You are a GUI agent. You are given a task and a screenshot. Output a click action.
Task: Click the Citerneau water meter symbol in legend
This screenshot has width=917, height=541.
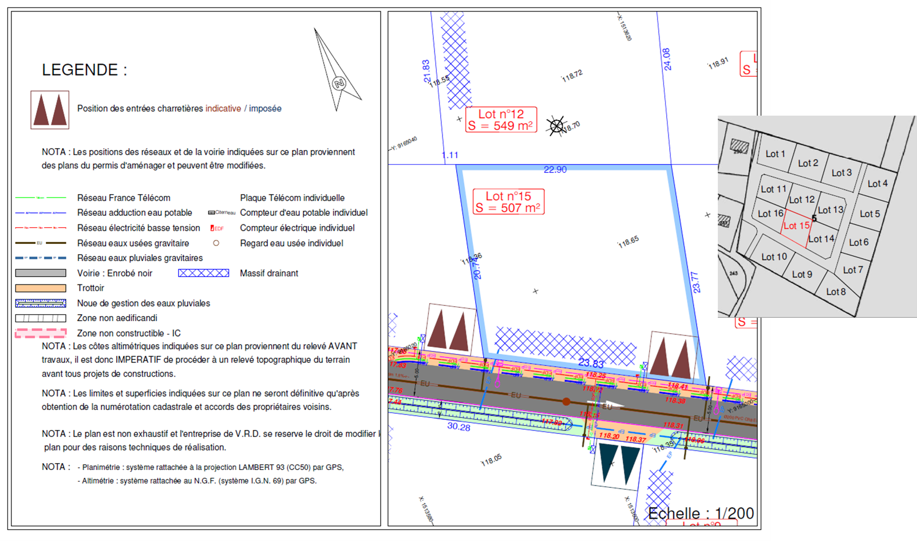(x=222, y=212)
